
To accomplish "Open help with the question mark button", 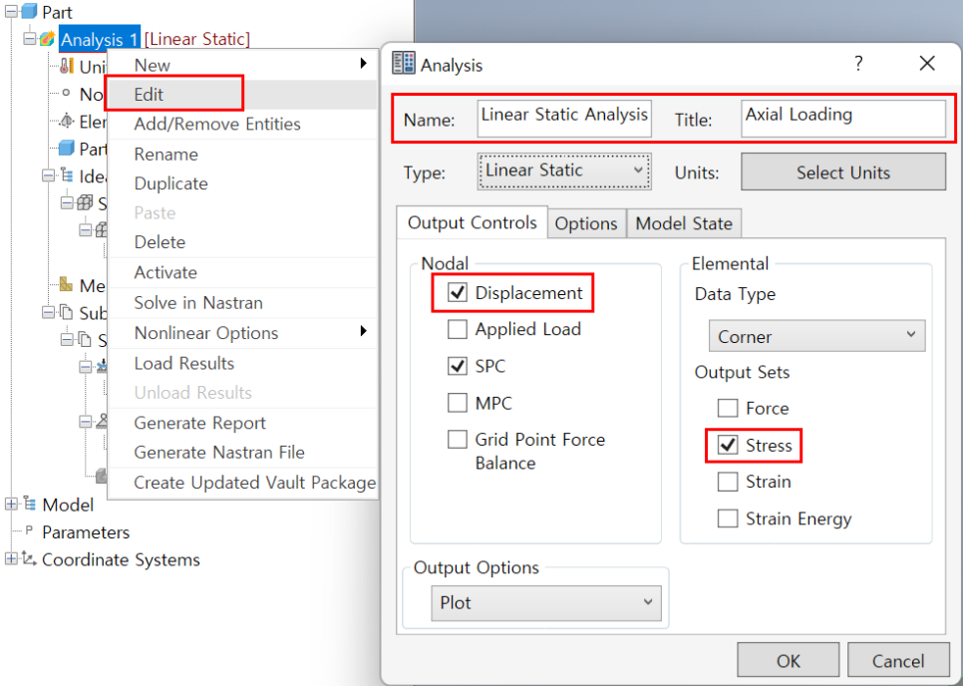I will (x=858, y=64).
